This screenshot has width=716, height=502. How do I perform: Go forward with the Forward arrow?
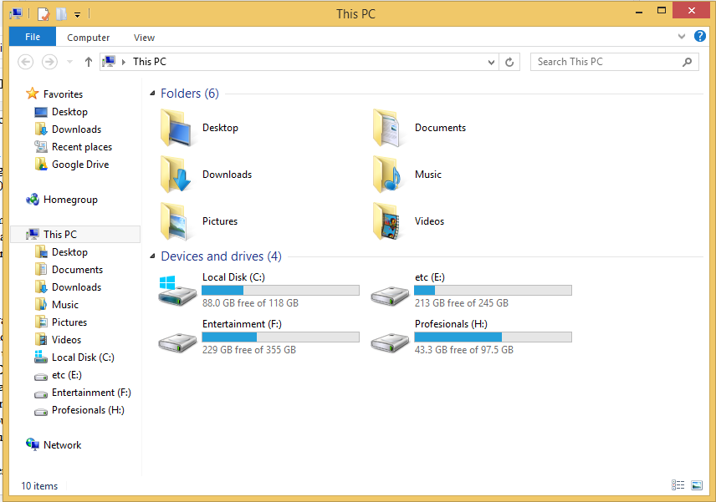click(x=49, y=62)
